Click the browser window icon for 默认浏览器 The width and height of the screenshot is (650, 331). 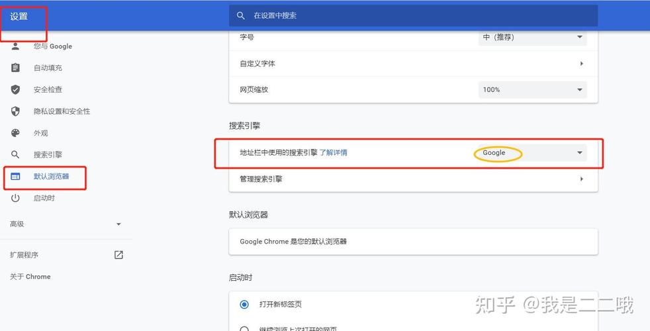16,177
